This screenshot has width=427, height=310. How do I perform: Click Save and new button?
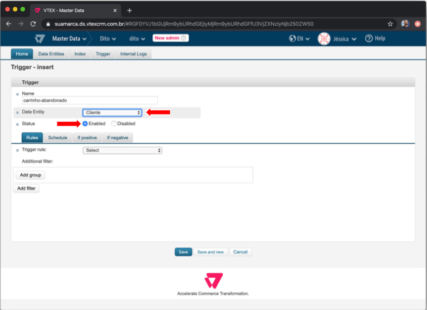(x=210, y=252)
